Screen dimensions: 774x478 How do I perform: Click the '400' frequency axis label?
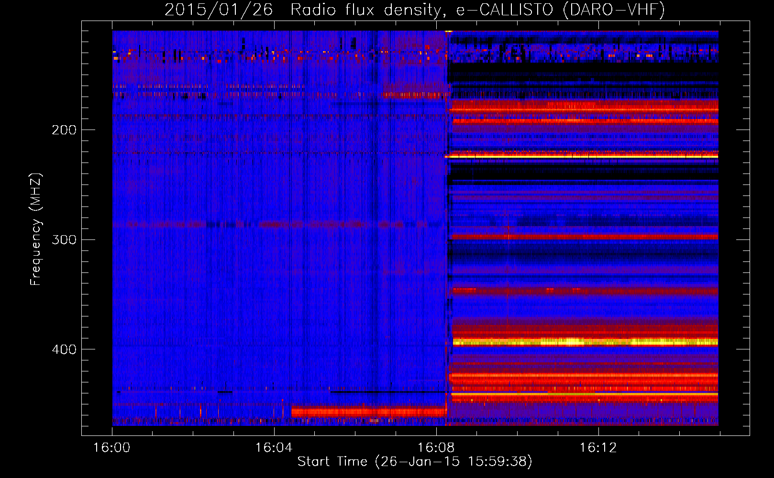pos(64,349)
